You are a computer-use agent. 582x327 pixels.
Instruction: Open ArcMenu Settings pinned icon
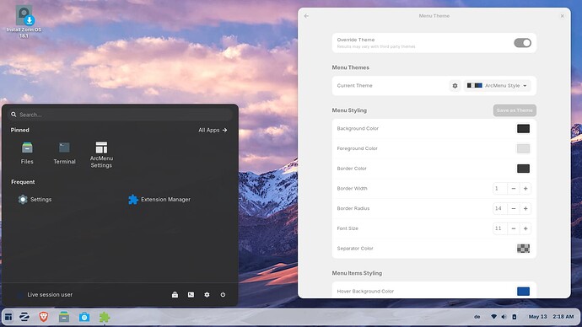pos(101,154)
